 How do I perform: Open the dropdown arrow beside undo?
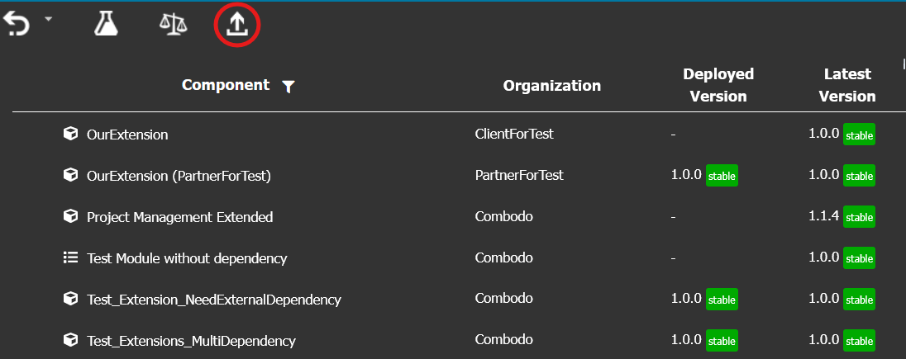[x=49, y=19]
